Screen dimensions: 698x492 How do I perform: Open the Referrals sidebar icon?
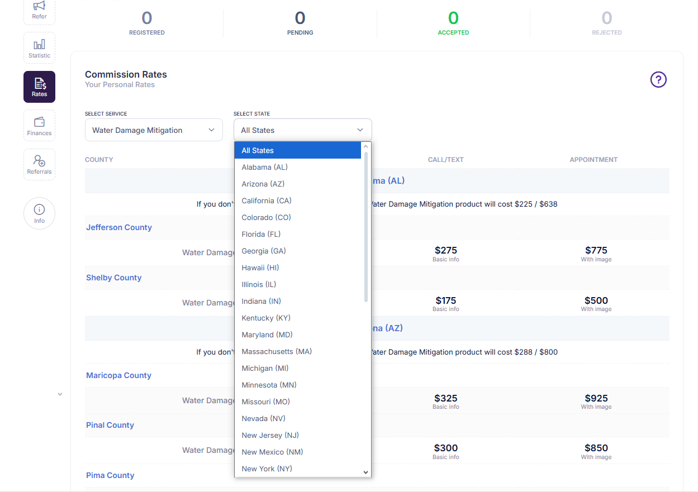click(39, 164)
